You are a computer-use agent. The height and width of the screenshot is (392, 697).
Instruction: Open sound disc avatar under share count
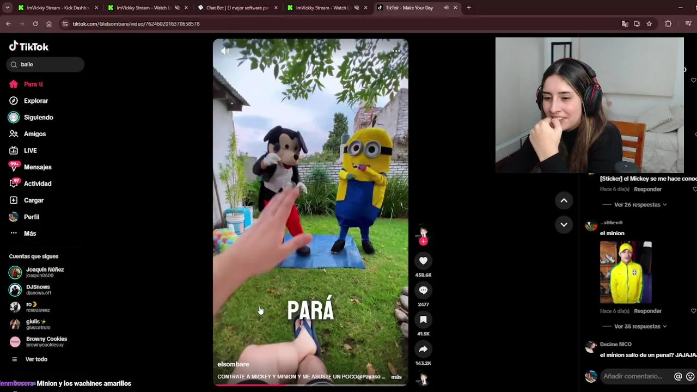(x=423, y=378)
